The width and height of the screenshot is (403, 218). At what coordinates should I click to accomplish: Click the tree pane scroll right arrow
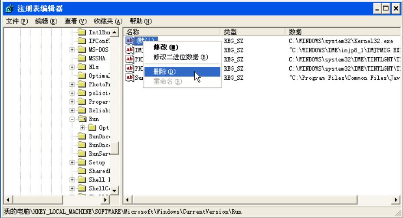click(105, 199)
